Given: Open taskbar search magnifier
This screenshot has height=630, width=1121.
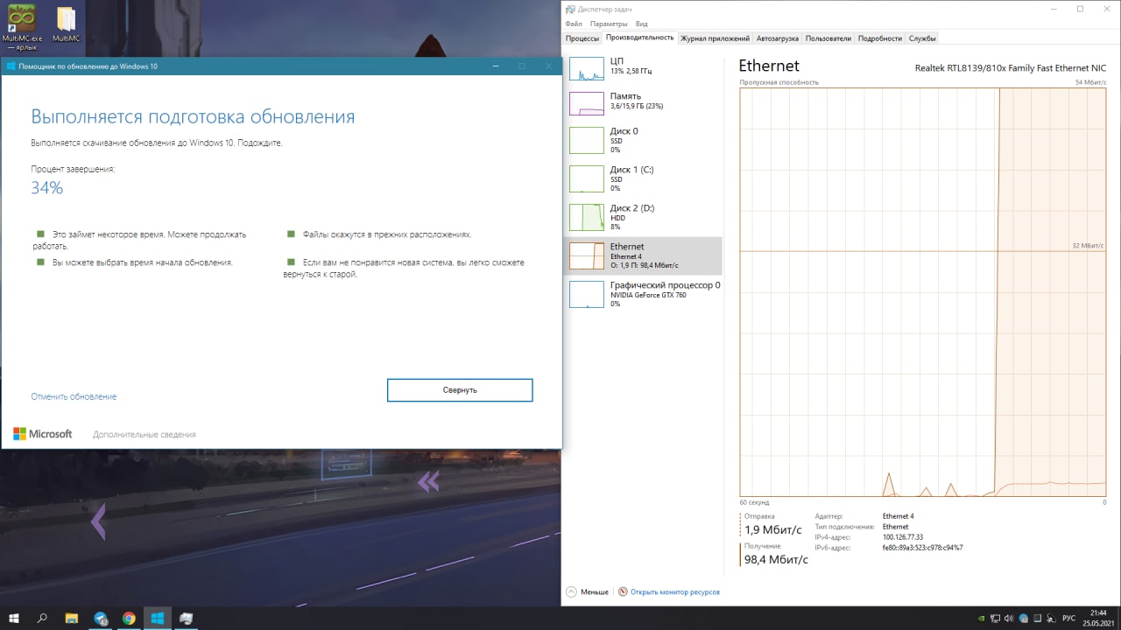Looking at the screenshot, I should [x=42, y=619].
